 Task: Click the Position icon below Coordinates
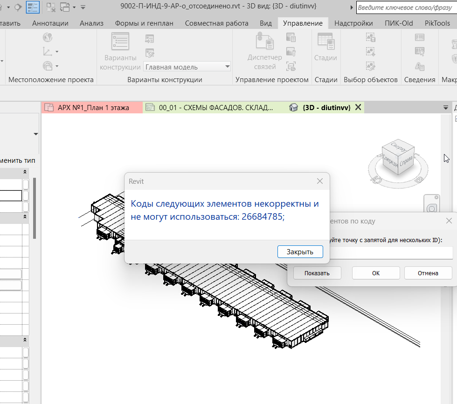pyautogui.click(x=48, y=66)
